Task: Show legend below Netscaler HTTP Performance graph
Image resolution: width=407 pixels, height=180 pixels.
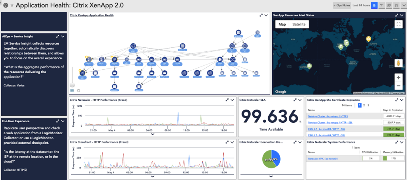Action: tap(153, 134)
